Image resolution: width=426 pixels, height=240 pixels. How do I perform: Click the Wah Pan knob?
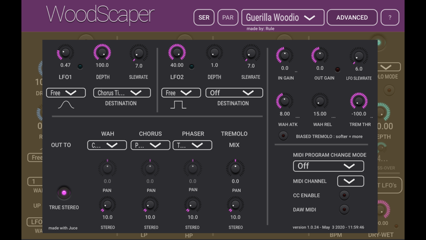point(107,168)
